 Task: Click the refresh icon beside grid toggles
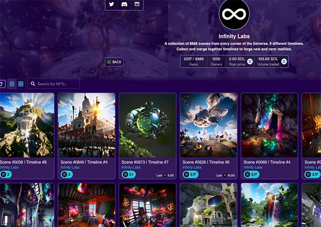pyautogui.click(x=2, y=83)
